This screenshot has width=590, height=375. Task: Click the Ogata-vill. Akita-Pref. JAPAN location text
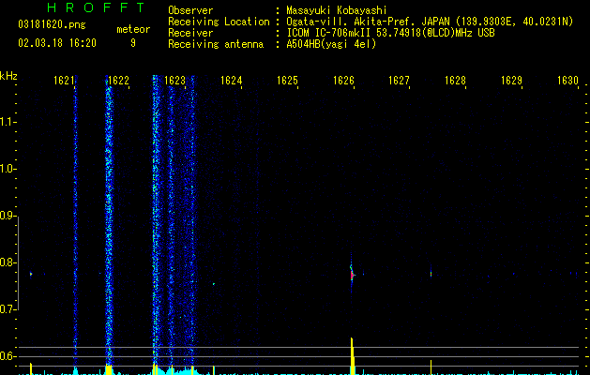(x=430, y=22)
